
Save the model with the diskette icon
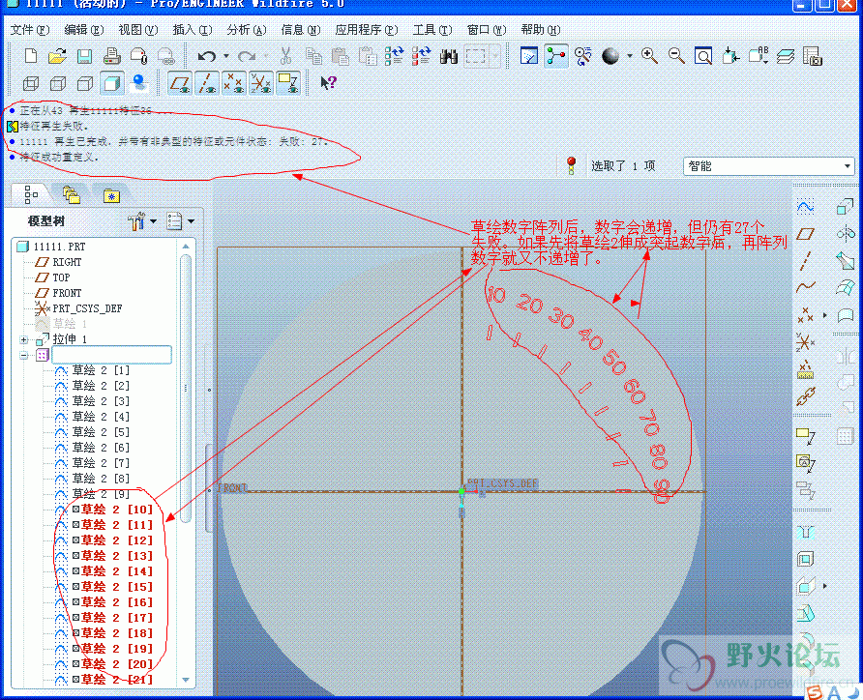84,56
